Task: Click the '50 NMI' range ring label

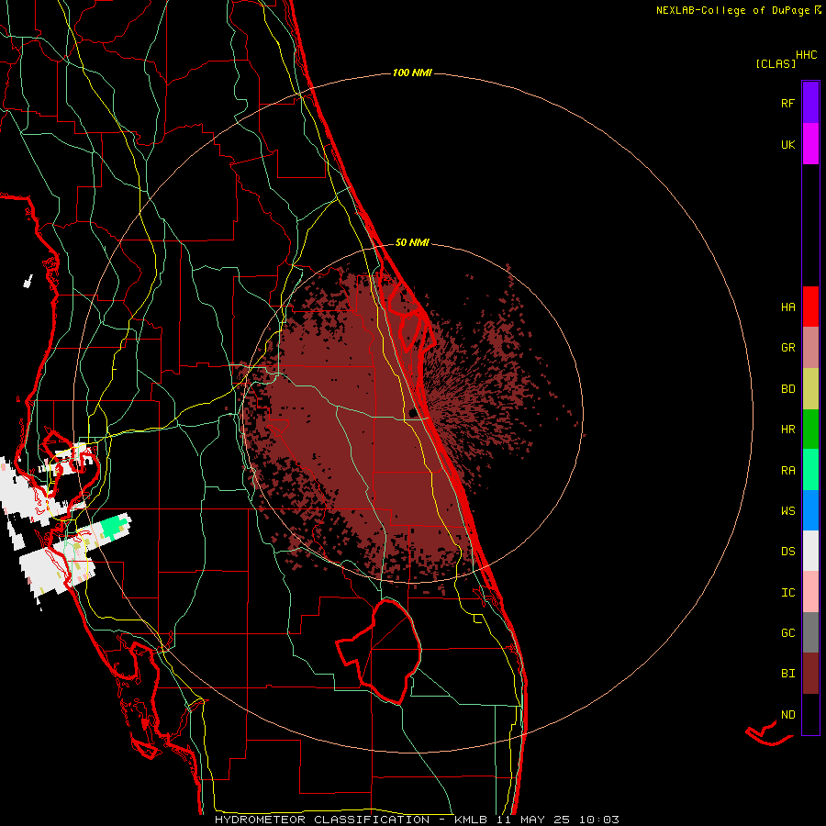Action: [x=412, y=243]
